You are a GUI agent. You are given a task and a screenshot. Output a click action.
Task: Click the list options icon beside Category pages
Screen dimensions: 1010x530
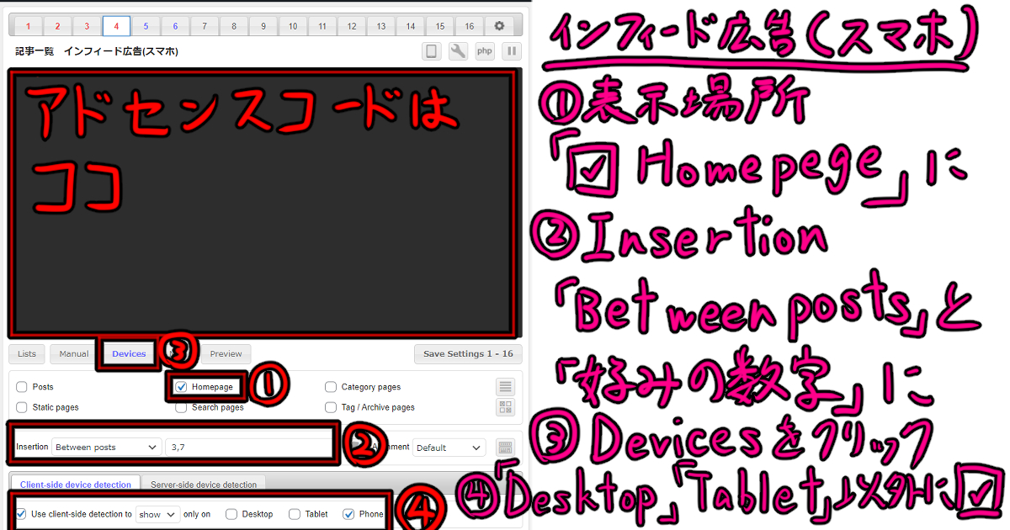click(x=505, y=387)
